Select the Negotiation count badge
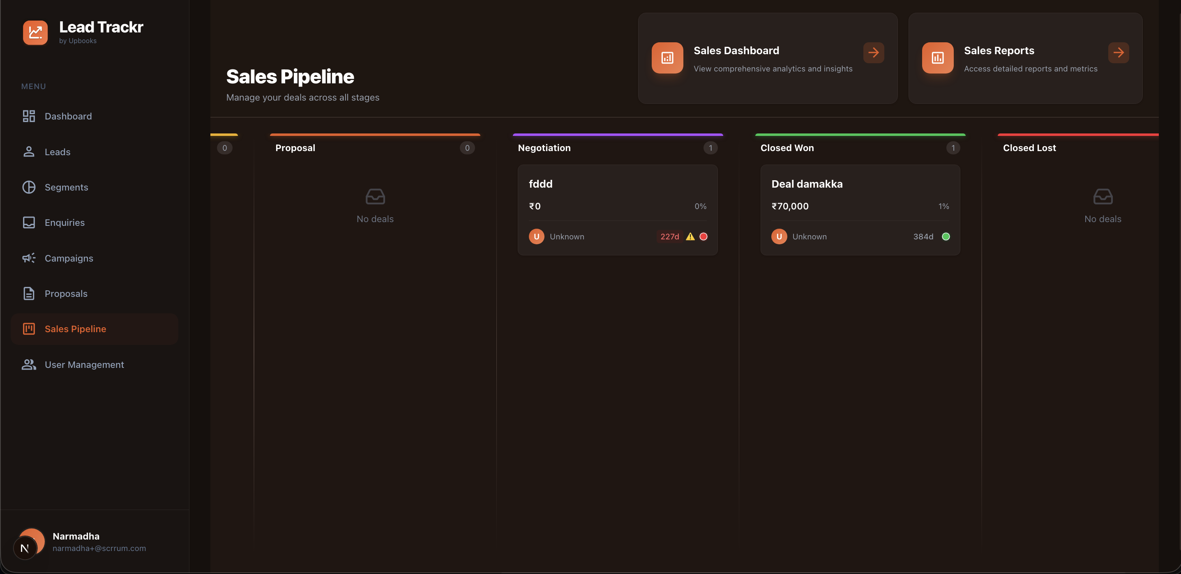Screen dimensions: 1181x574 pyautogui.click(x=710, y=147)
